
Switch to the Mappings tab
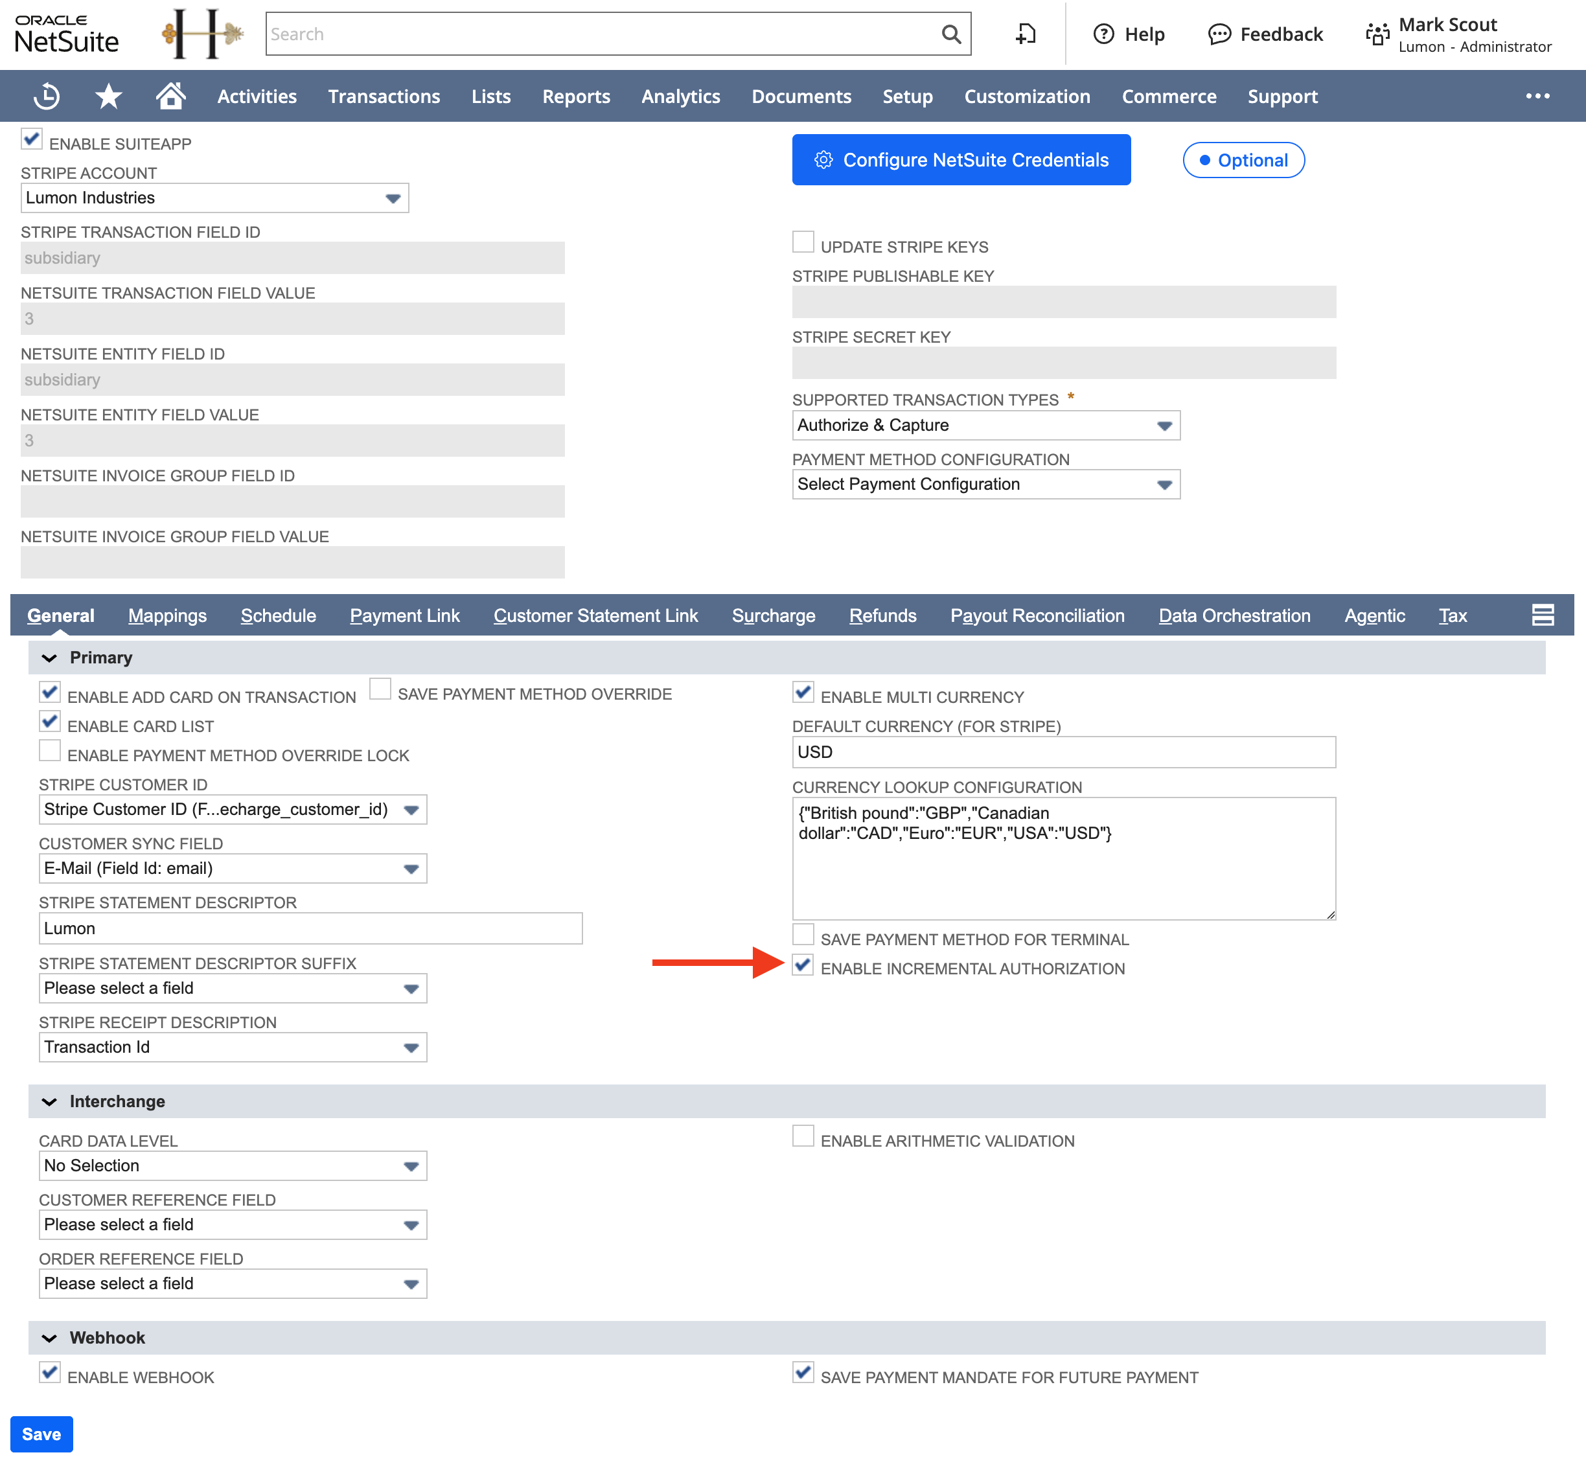[168, 615]
